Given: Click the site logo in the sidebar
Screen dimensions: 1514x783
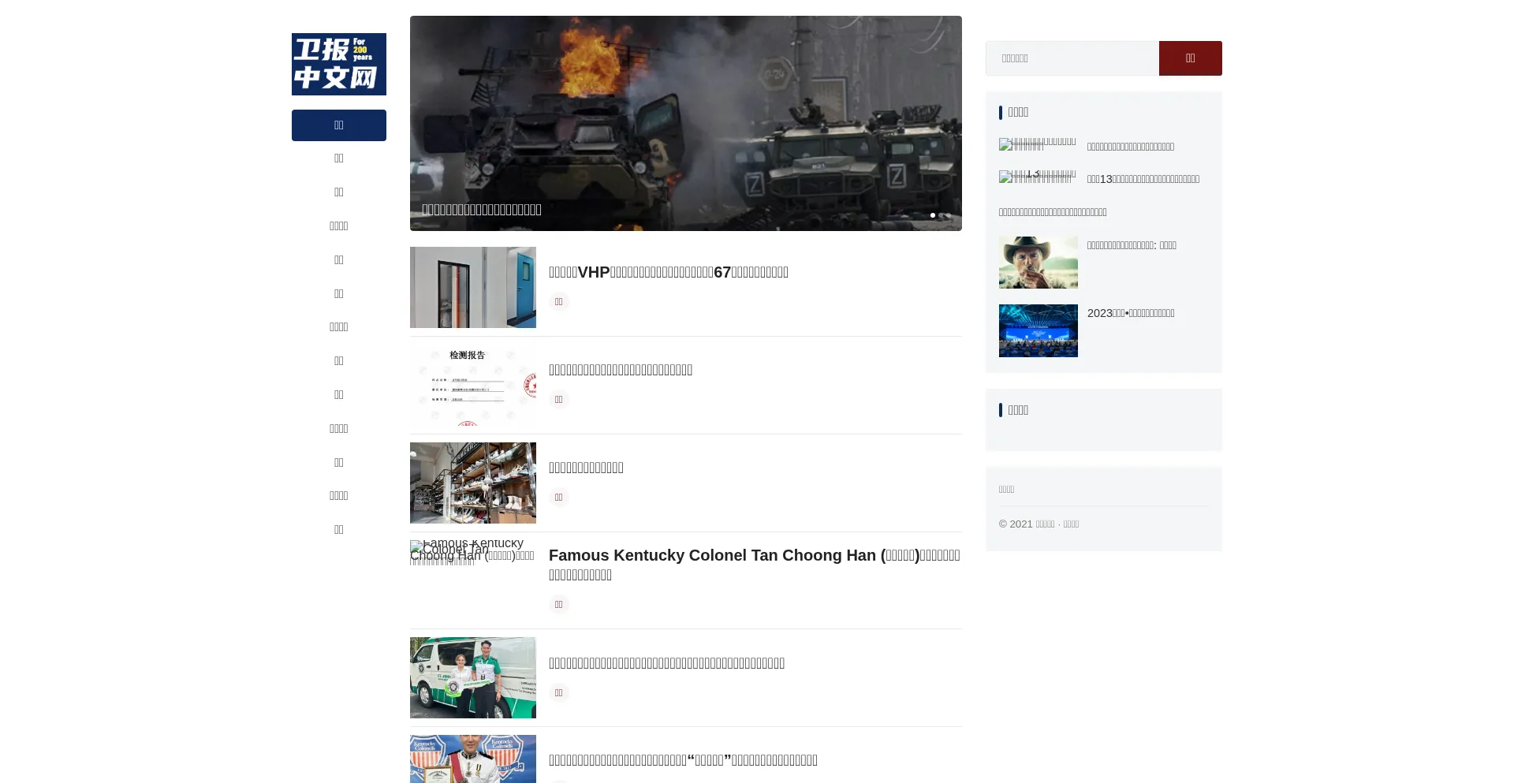Looking at the screenshot, I should 338,64.
